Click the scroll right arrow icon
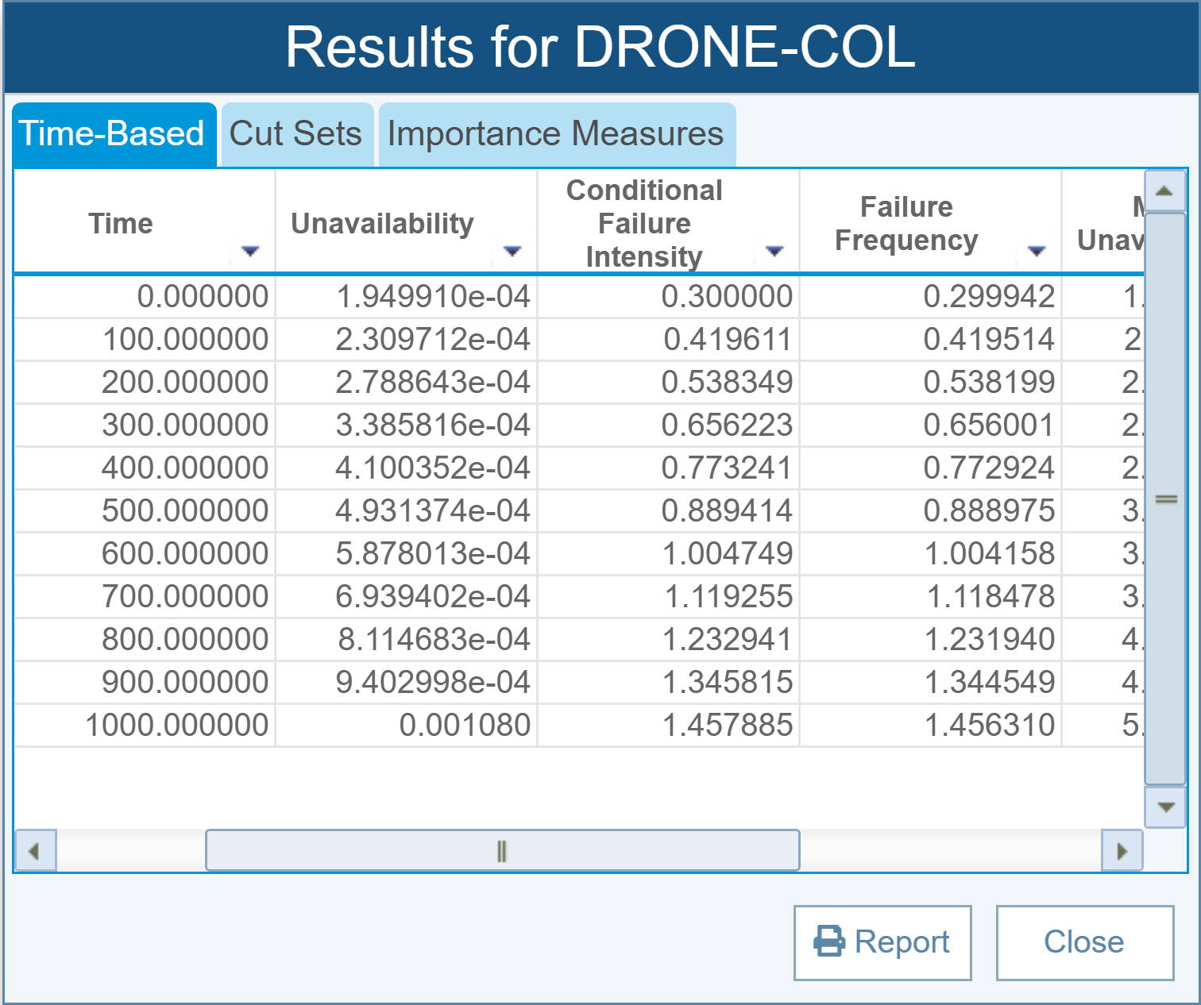The image size is (1201, 1005). click(x=1122, y=851)
